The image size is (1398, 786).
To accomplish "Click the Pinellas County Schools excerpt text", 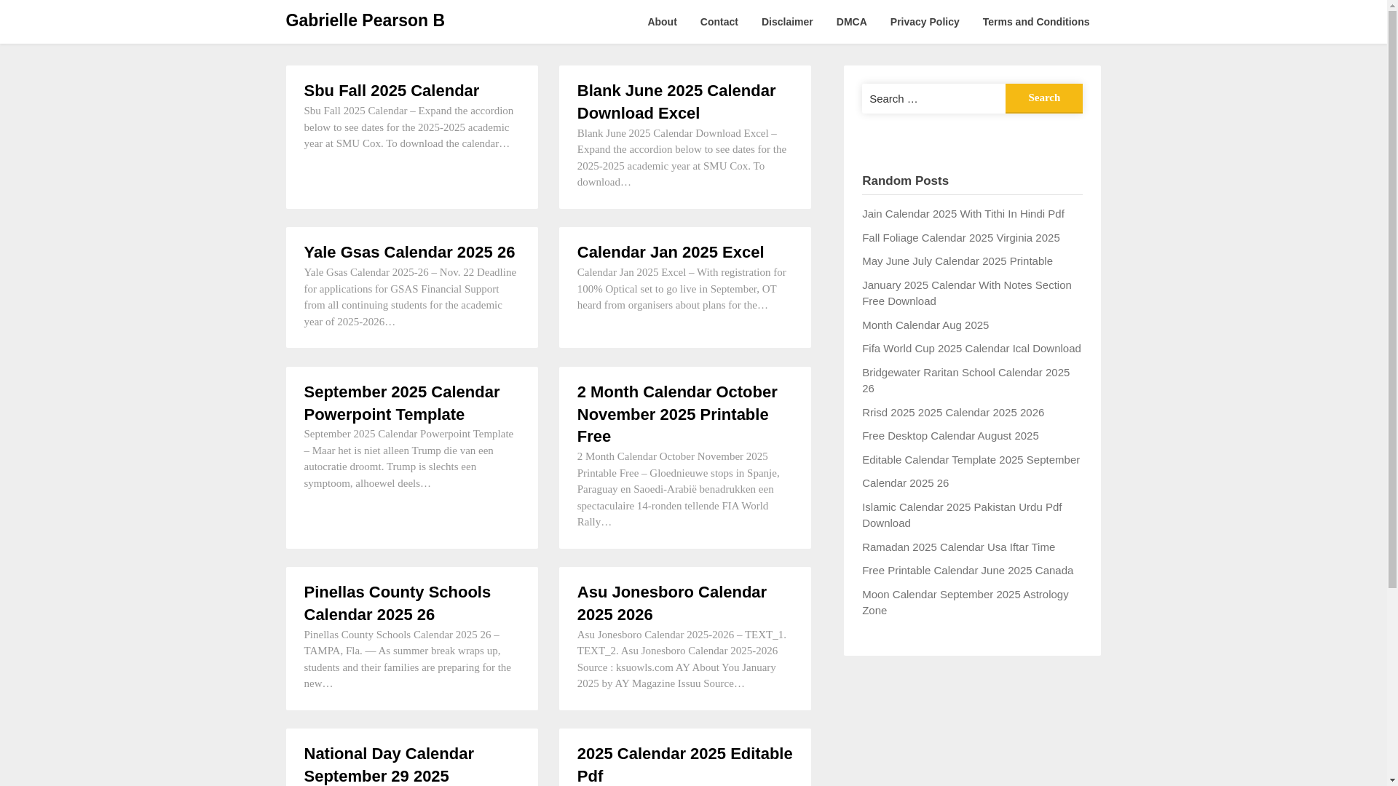I will click(x=408, y=659).
